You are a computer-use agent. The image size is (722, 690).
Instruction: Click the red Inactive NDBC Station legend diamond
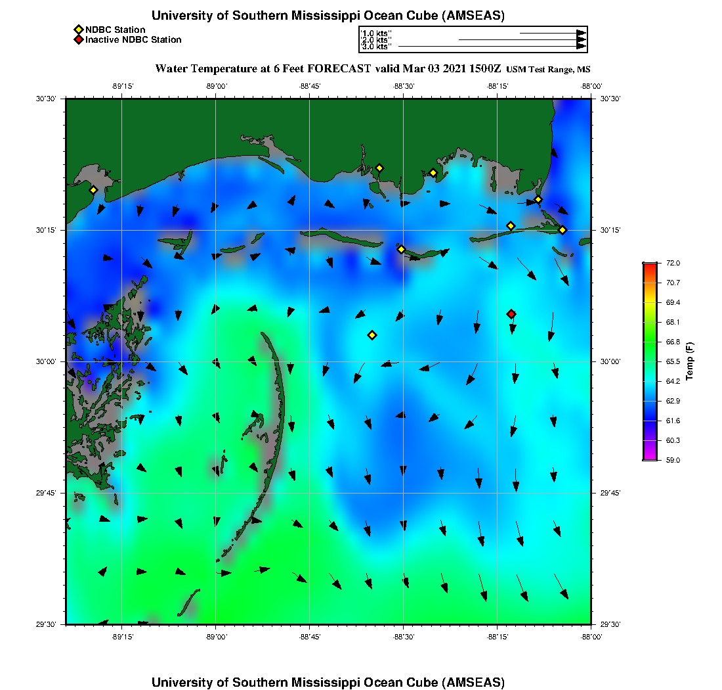78,39
